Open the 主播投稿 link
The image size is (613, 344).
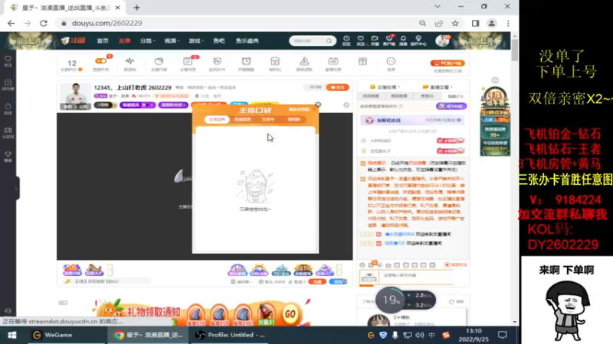385,87
